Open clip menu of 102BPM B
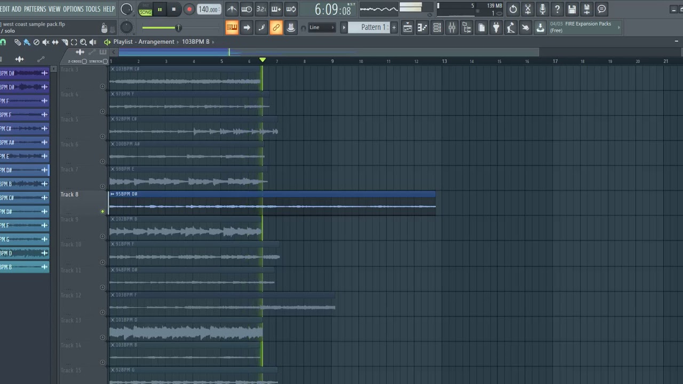The width and height of the screenshot is (683, 384). pyautogui.click(x=113, y=219)
